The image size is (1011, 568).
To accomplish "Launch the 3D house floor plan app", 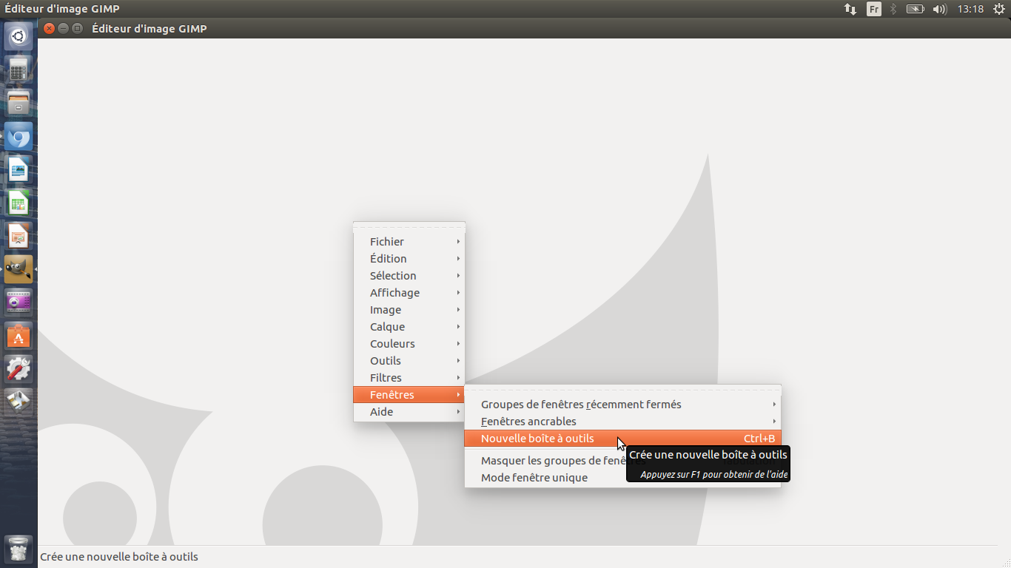I will click(x=19, y=403).
